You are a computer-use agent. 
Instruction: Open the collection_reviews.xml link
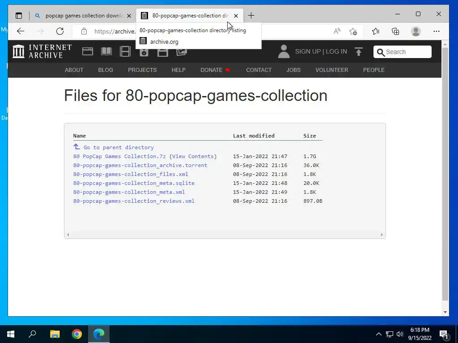(x=134, y=201)
